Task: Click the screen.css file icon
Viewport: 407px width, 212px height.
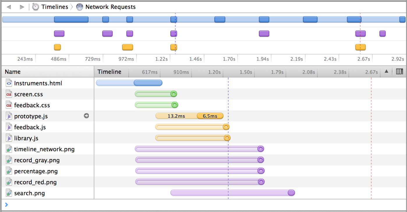Action: point(9,94)
